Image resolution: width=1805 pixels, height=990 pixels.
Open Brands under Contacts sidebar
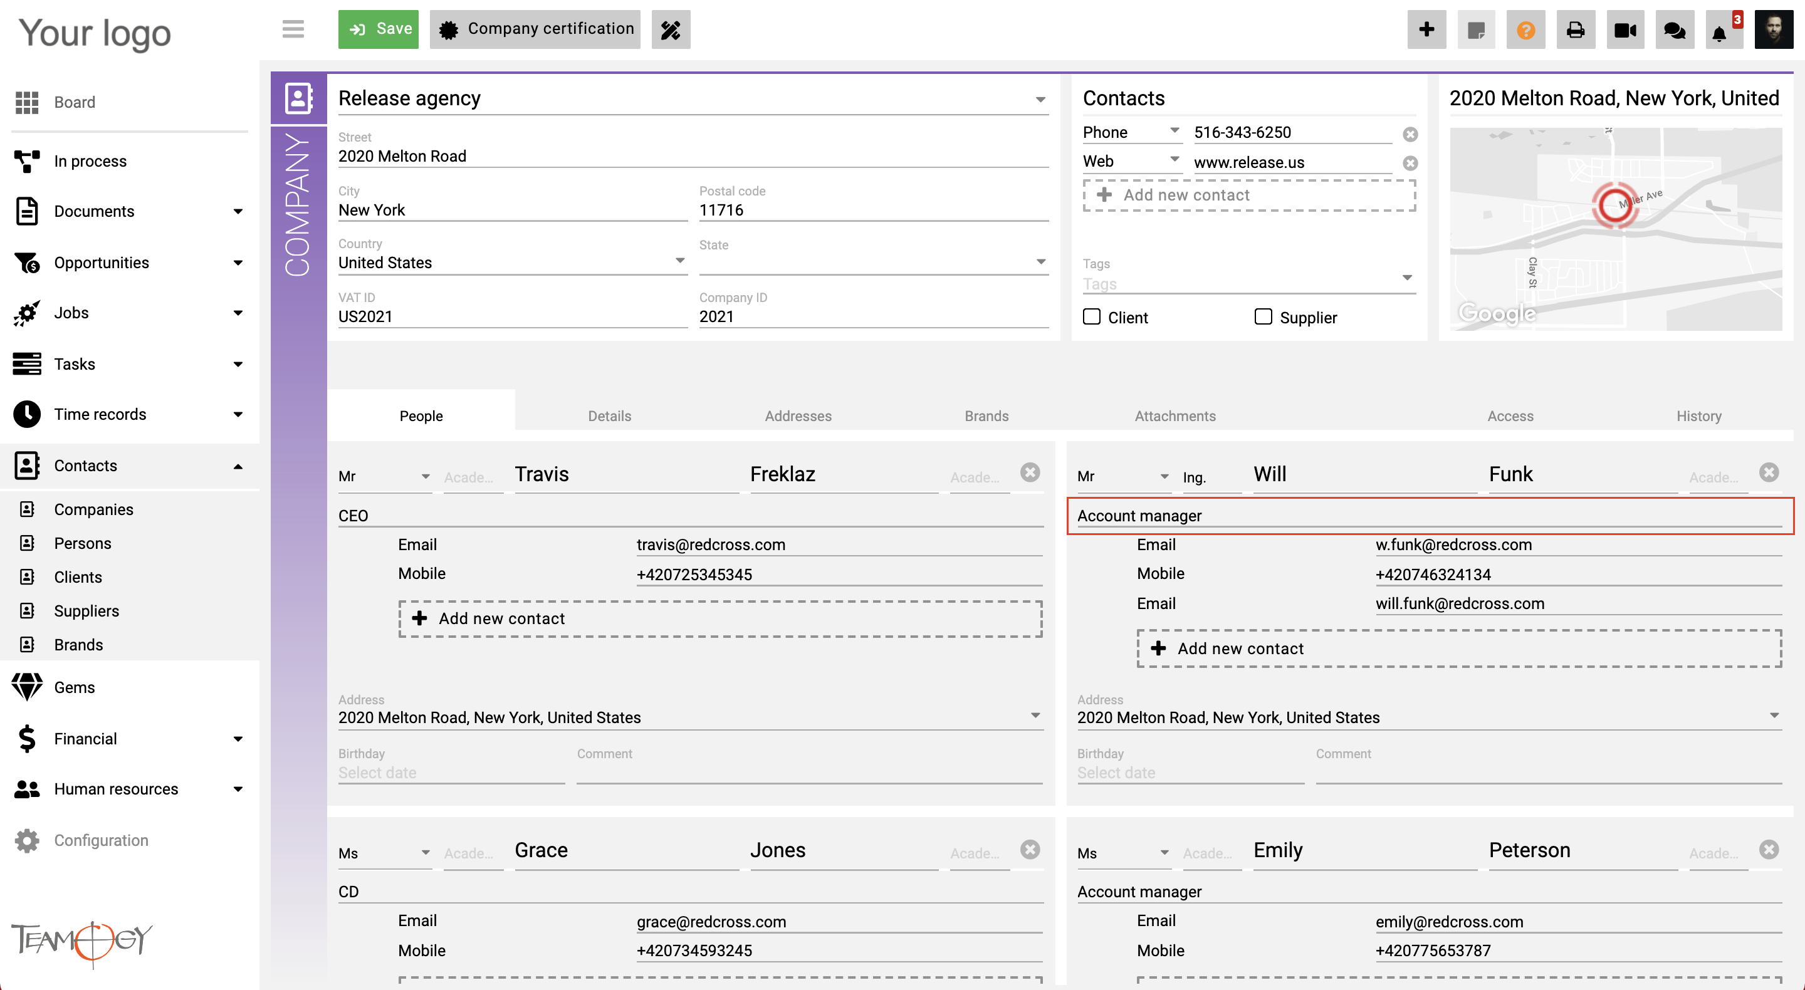(x=78, y=645)
